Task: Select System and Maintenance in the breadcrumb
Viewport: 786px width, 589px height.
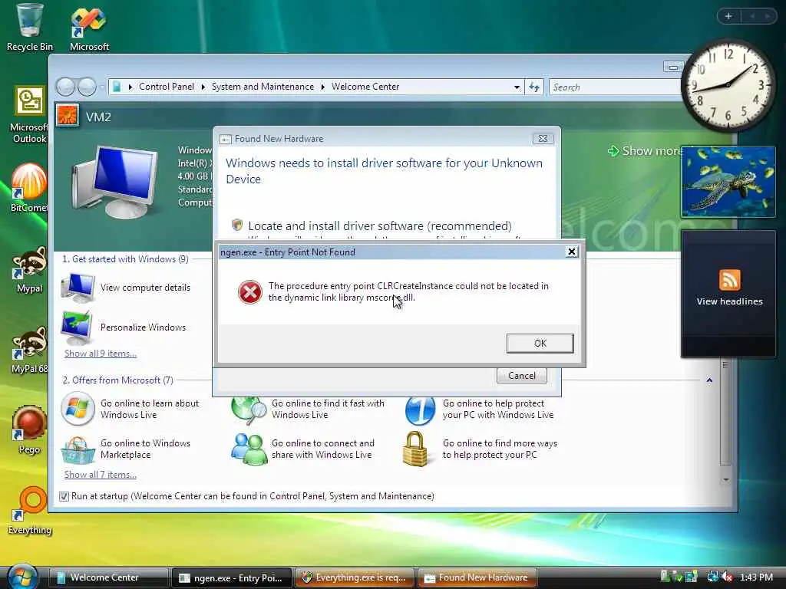Action: 263,87
